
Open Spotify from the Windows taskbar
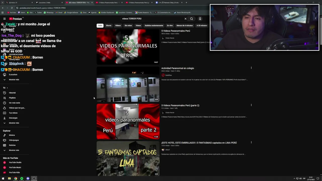[22, 178]
